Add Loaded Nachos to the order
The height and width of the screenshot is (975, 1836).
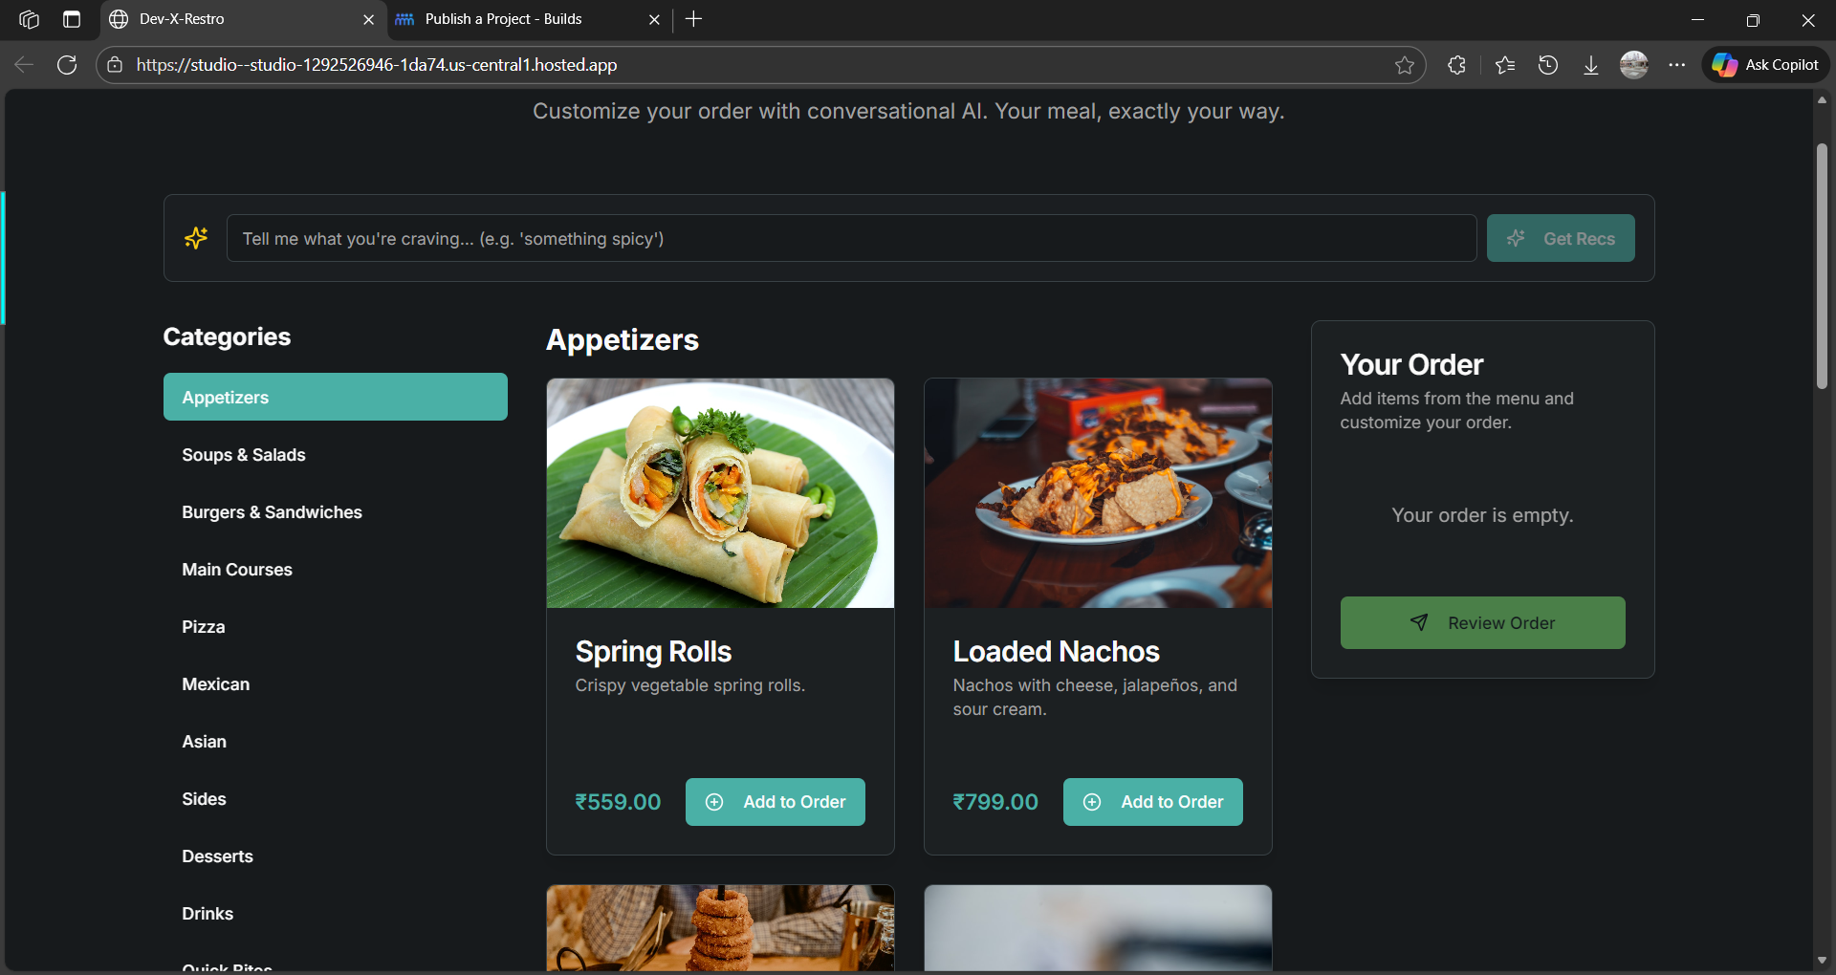tap(1153, 802)
